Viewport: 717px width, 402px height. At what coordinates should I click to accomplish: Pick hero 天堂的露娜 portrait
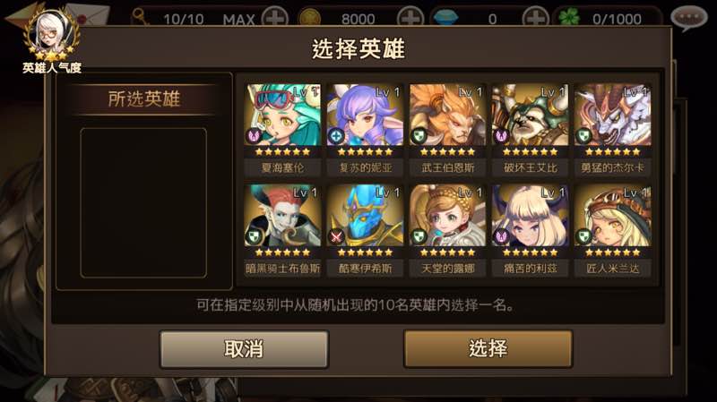click(447, 216)
